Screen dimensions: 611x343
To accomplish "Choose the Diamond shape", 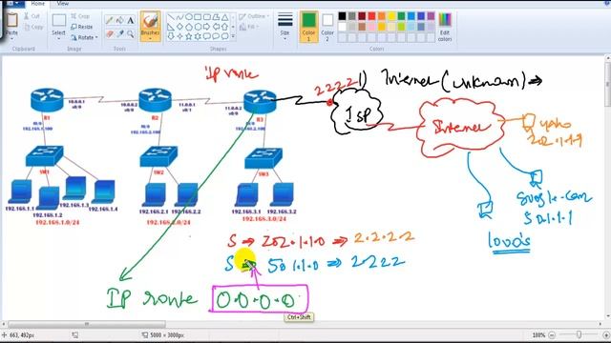I will pos(179,27).
